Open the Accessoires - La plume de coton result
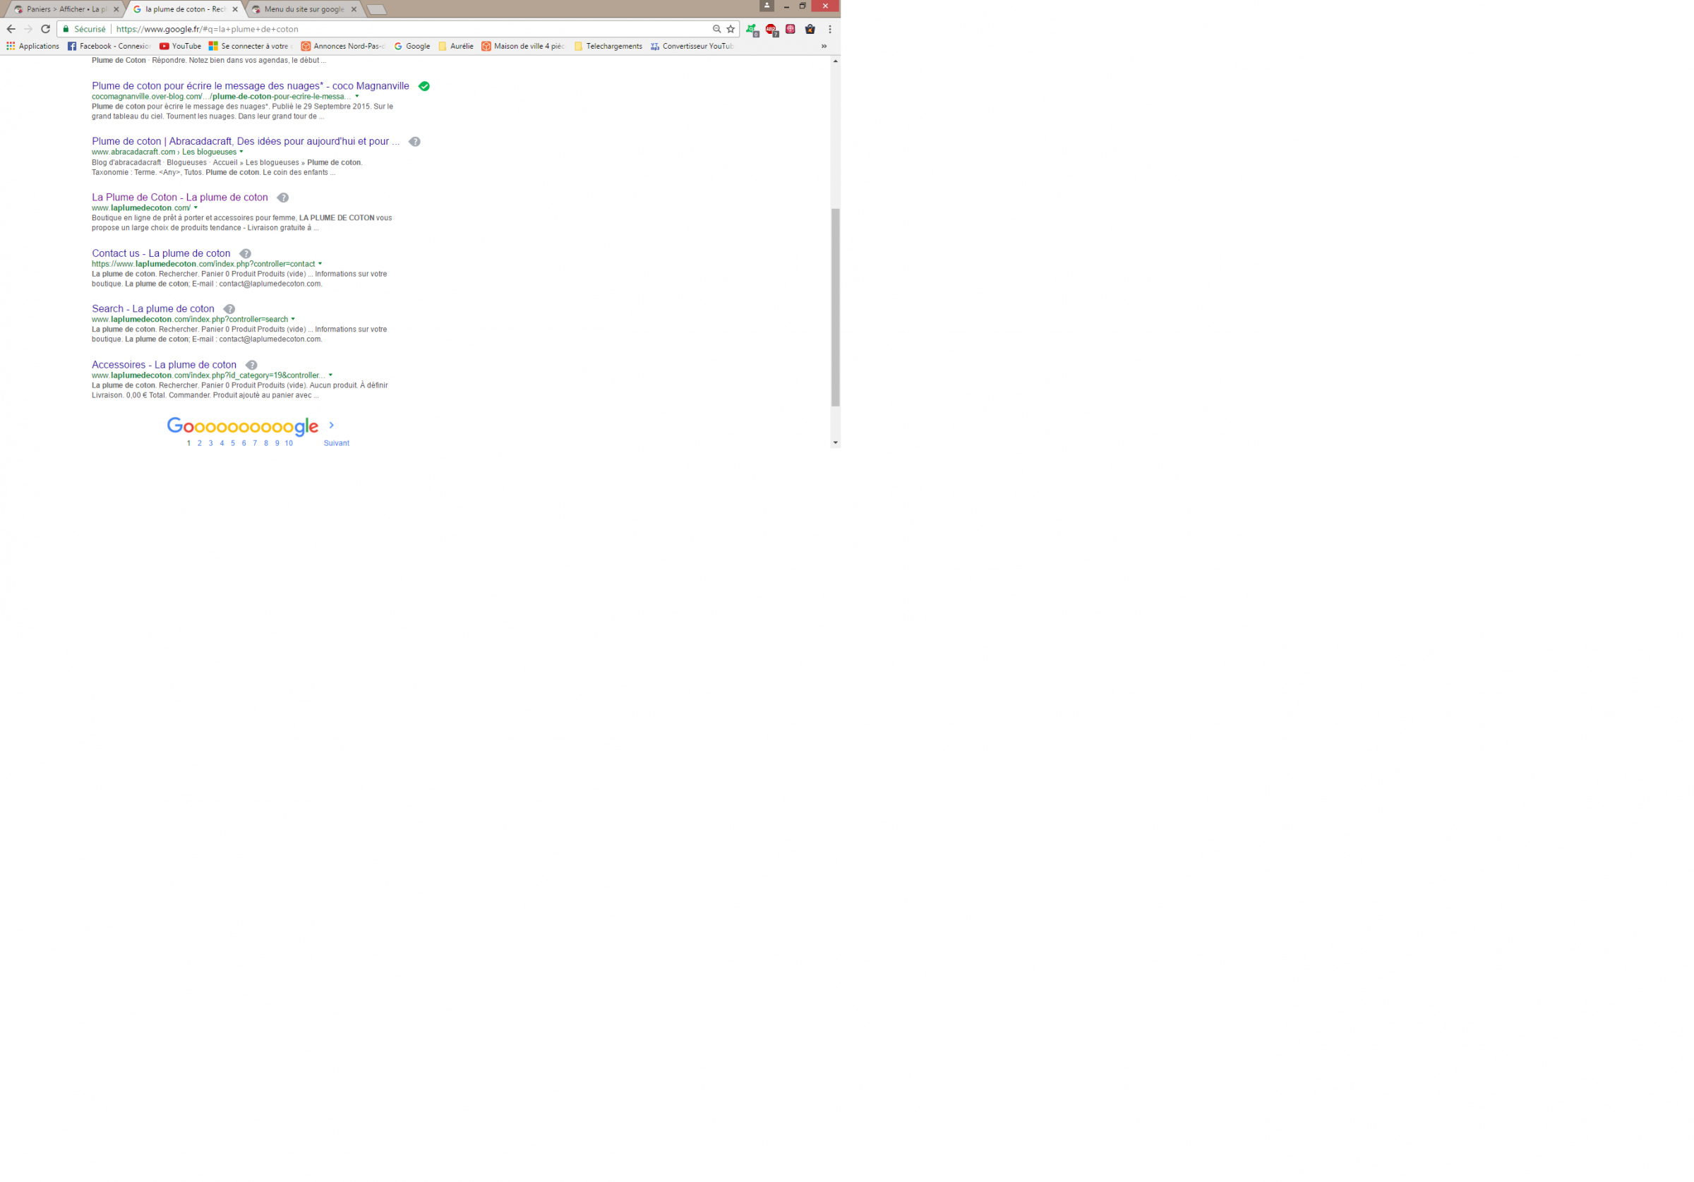Screen dimensions: 1694x1182 [x=164, y=366]
